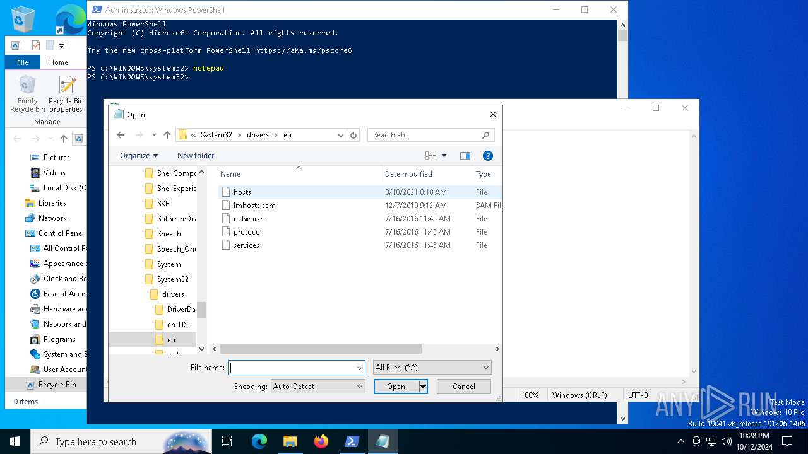This screenshot has height=454, width=808.
Task: Open the File name combo box dropdown
Action: point(360,368)
